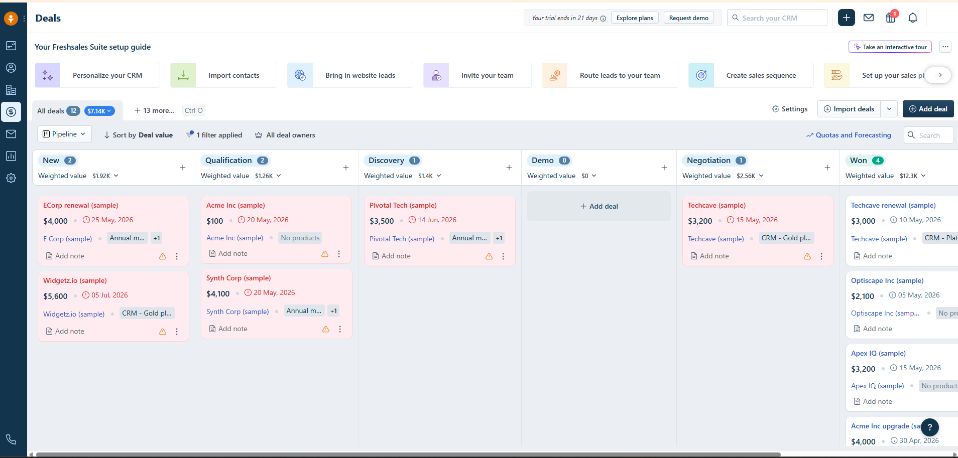Viewport: 958px width, 458px height.
Task: Click the warning icon on the Pivotal Tech card
Action: coord(489,256)
